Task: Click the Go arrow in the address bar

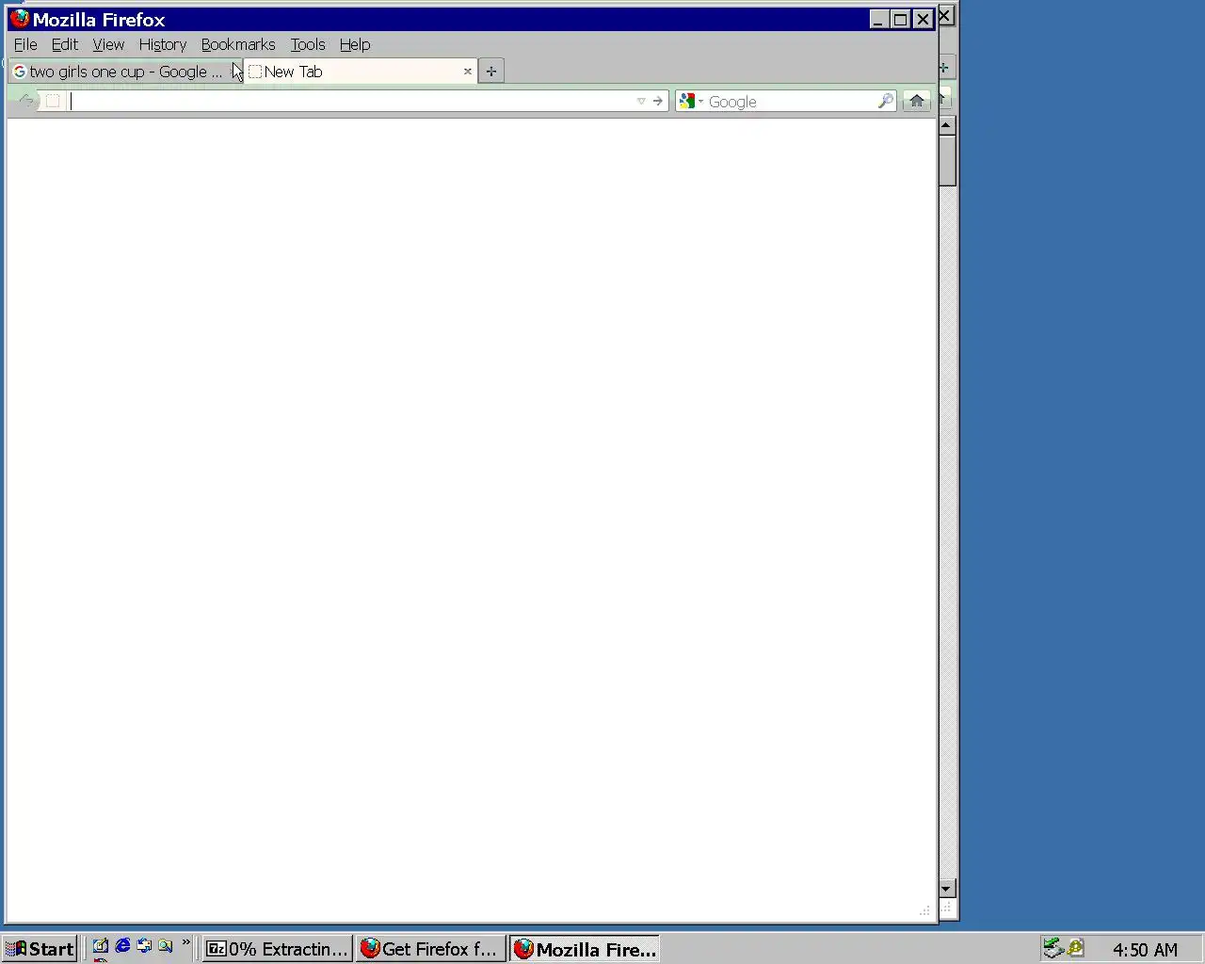Action: click(x=657, y=101)
